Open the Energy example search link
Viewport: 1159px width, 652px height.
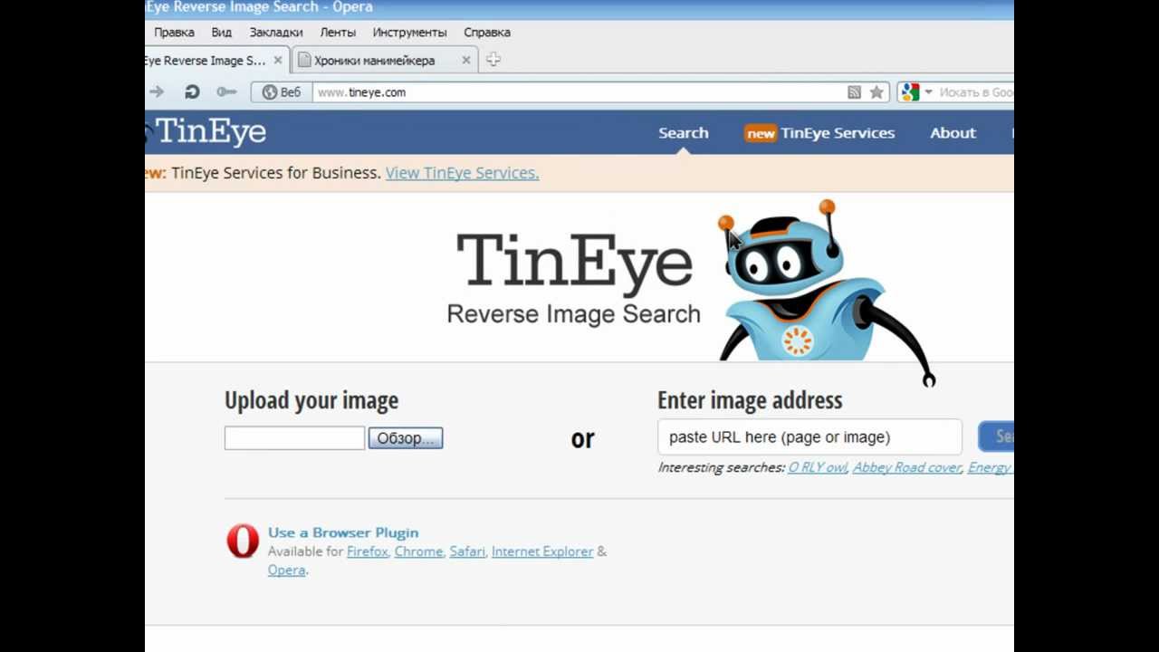tap(990, 467)
